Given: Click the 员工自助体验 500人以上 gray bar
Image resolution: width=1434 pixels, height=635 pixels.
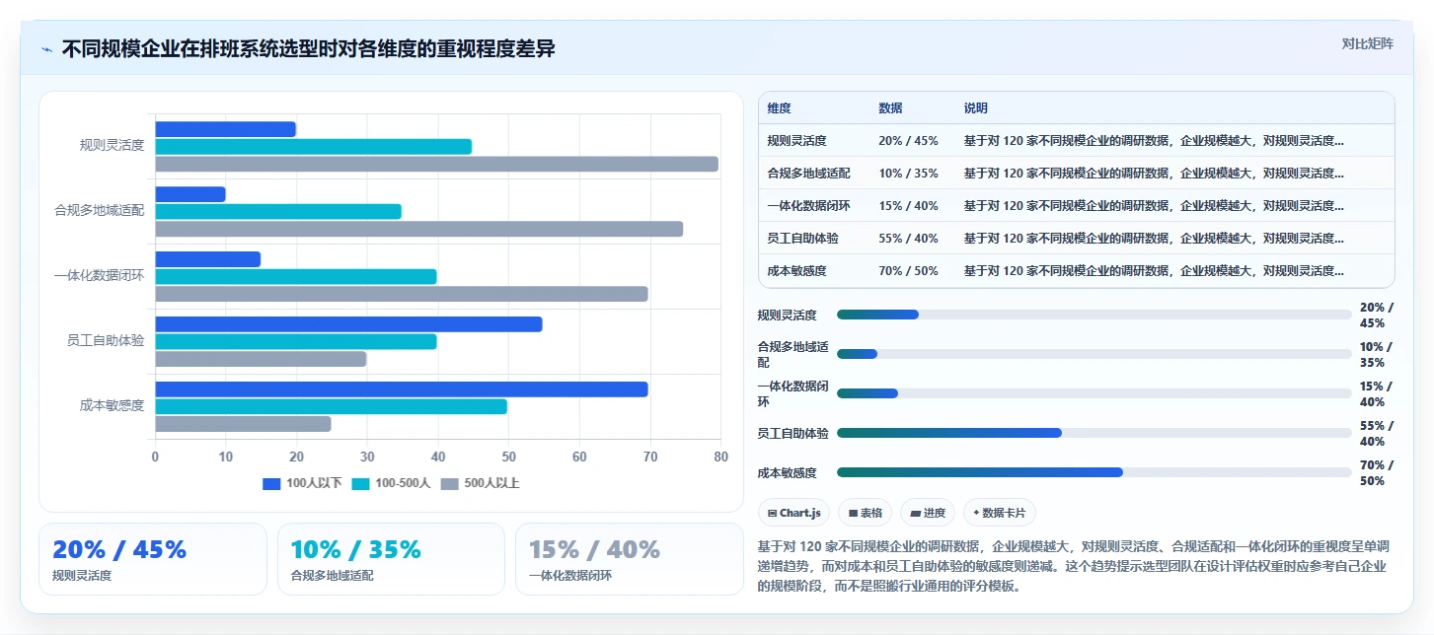Looking at the screenshot, I should 262,359.
